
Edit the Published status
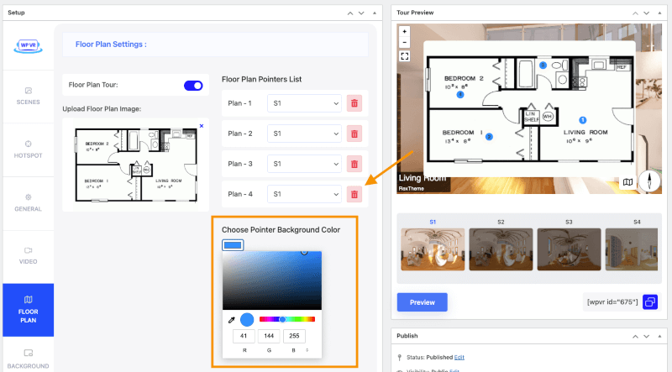click(x=459, y=358)
